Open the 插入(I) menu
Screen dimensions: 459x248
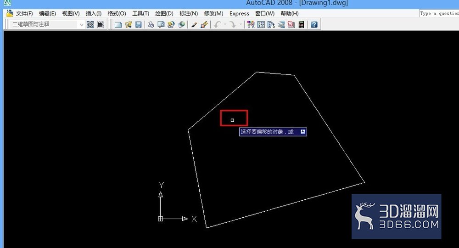[x=93, y=13]
